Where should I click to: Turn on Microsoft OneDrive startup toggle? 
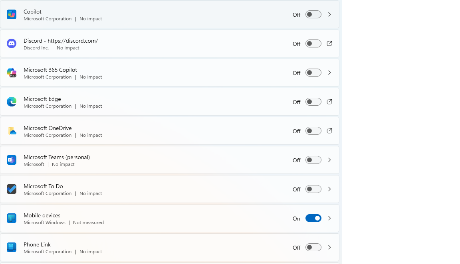pyautogui.click(x=313, y=131)
